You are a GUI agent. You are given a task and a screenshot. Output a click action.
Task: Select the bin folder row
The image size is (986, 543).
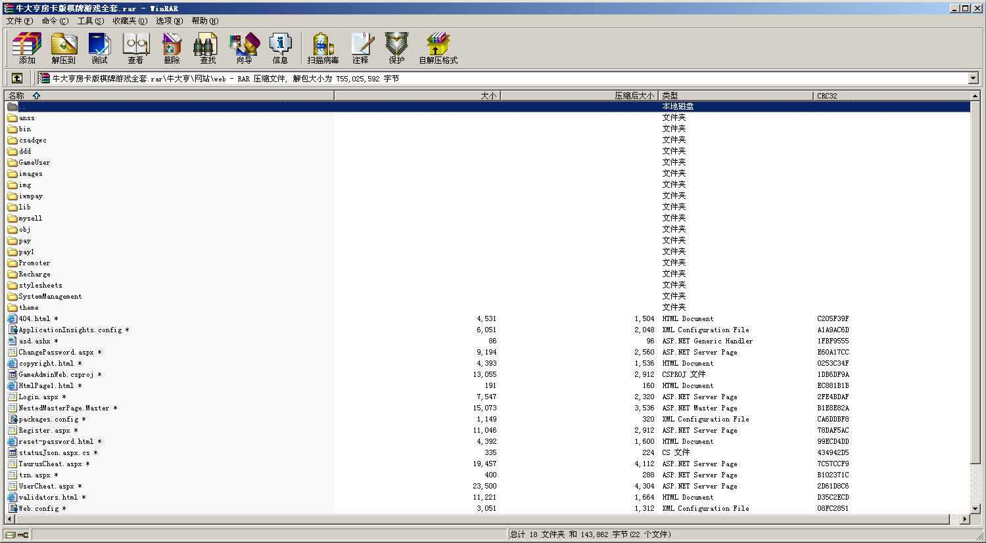(x=488, y=129)
